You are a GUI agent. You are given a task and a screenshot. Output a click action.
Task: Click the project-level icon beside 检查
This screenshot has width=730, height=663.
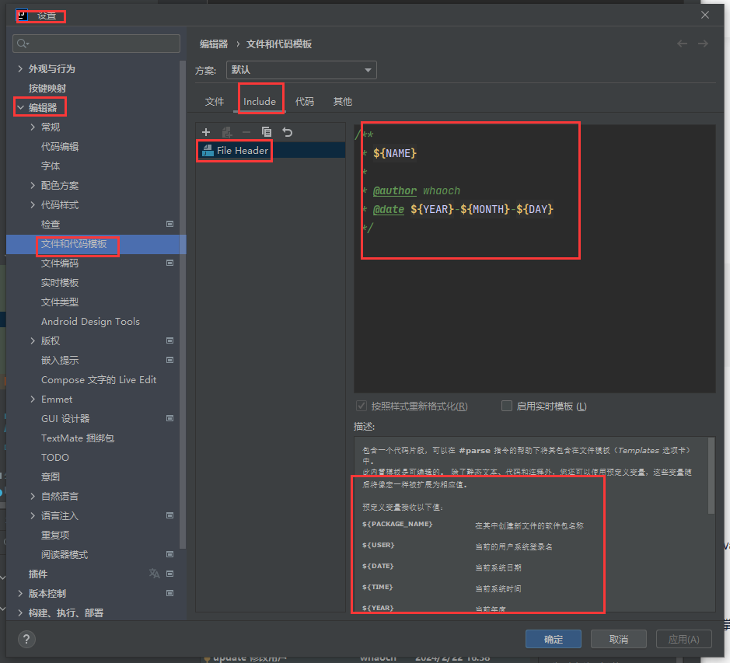point(170,225)
